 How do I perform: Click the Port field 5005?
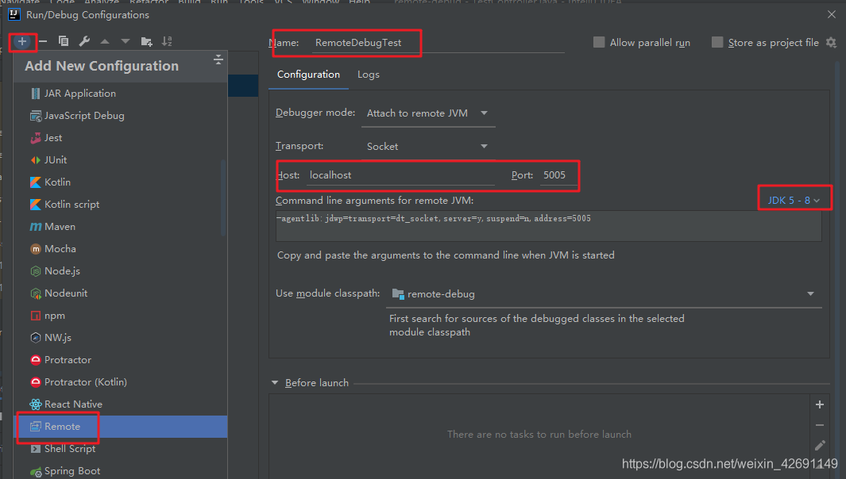click(558, 175)
